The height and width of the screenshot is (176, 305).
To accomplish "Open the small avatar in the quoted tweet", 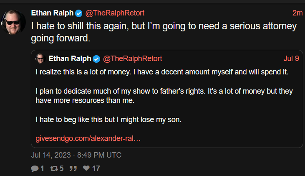I will (40, 58).
